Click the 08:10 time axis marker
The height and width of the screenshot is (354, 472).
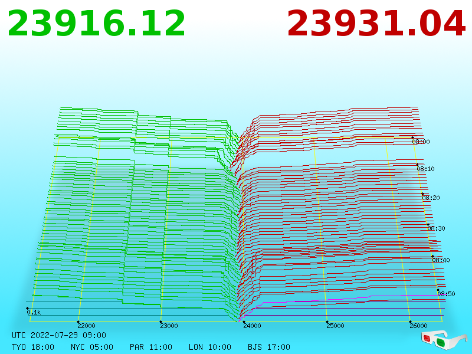pos(425,169)
